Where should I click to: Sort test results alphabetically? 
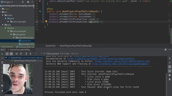coord(17,54)
